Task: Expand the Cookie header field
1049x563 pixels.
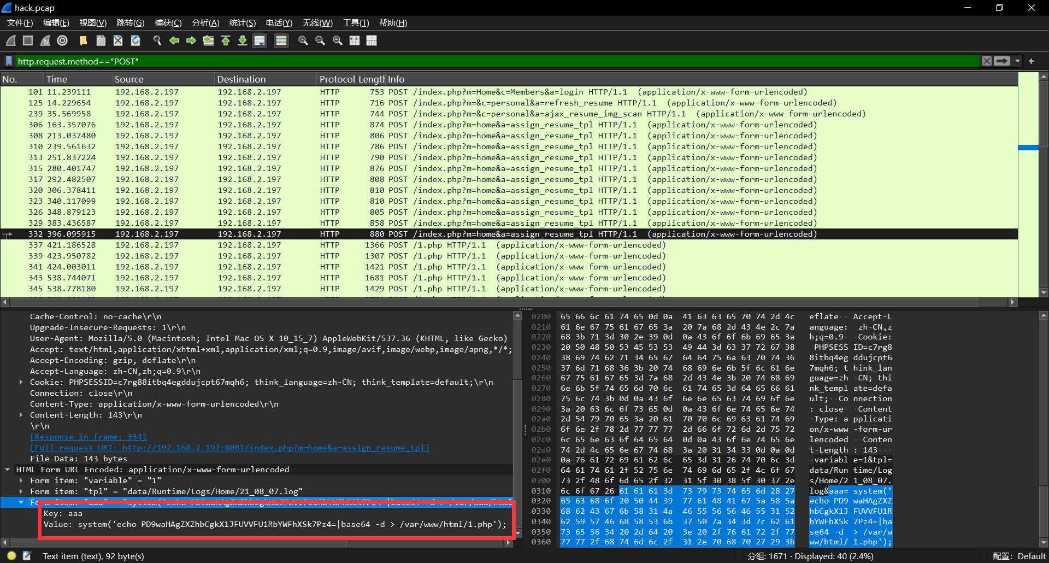Action: pos(21,382)
